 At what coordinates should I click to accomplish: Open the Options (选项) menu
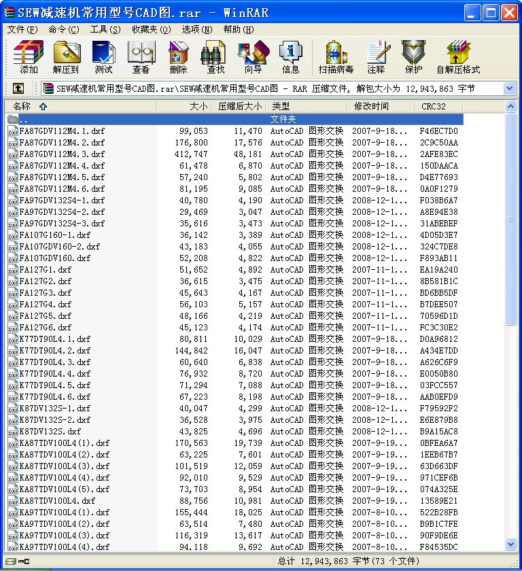197,29
